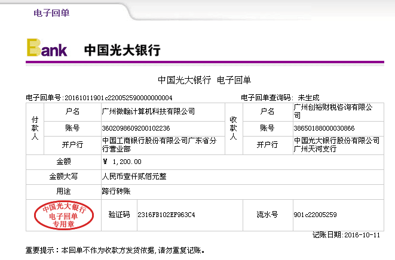Click the 重要提示 notice line
The width and height of the screenshot is (395, 260).
[x=115, y=250]
